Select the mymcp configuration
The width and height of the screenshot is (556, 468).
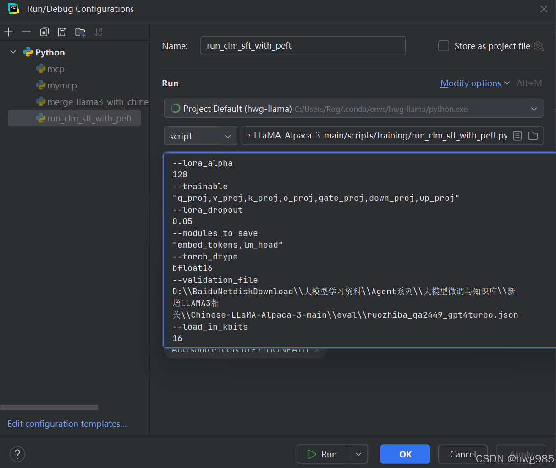click(x=56, y=85)
